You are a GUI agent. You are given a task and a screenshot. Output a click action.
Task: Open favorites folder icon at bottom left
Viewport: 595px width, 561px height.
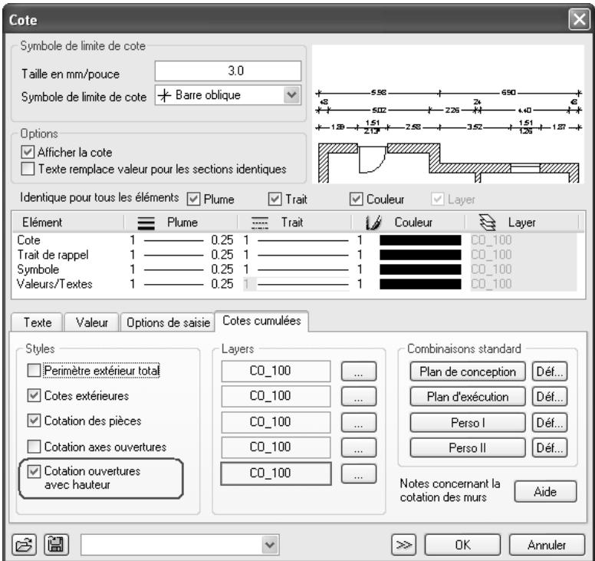point(25,545)
